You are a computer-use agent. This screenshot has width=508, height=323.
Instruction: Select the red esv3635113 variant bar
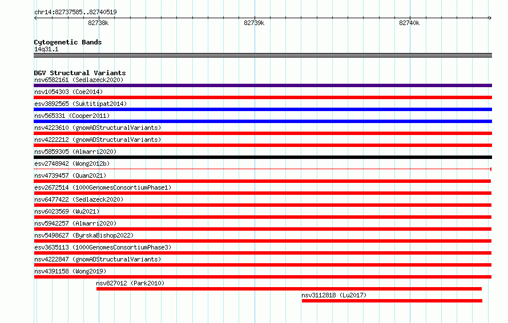pyautogui.click(x=263, y=253)
